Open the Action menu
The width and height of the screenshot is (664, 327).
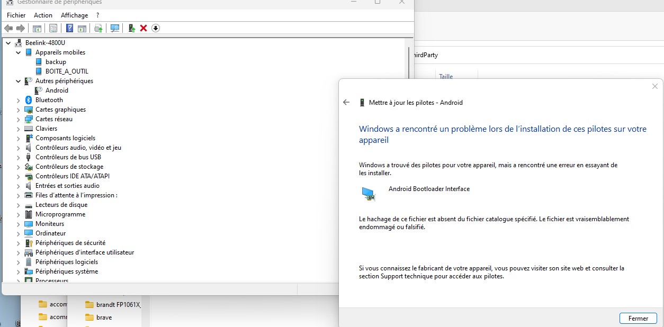tap(43, 15)
